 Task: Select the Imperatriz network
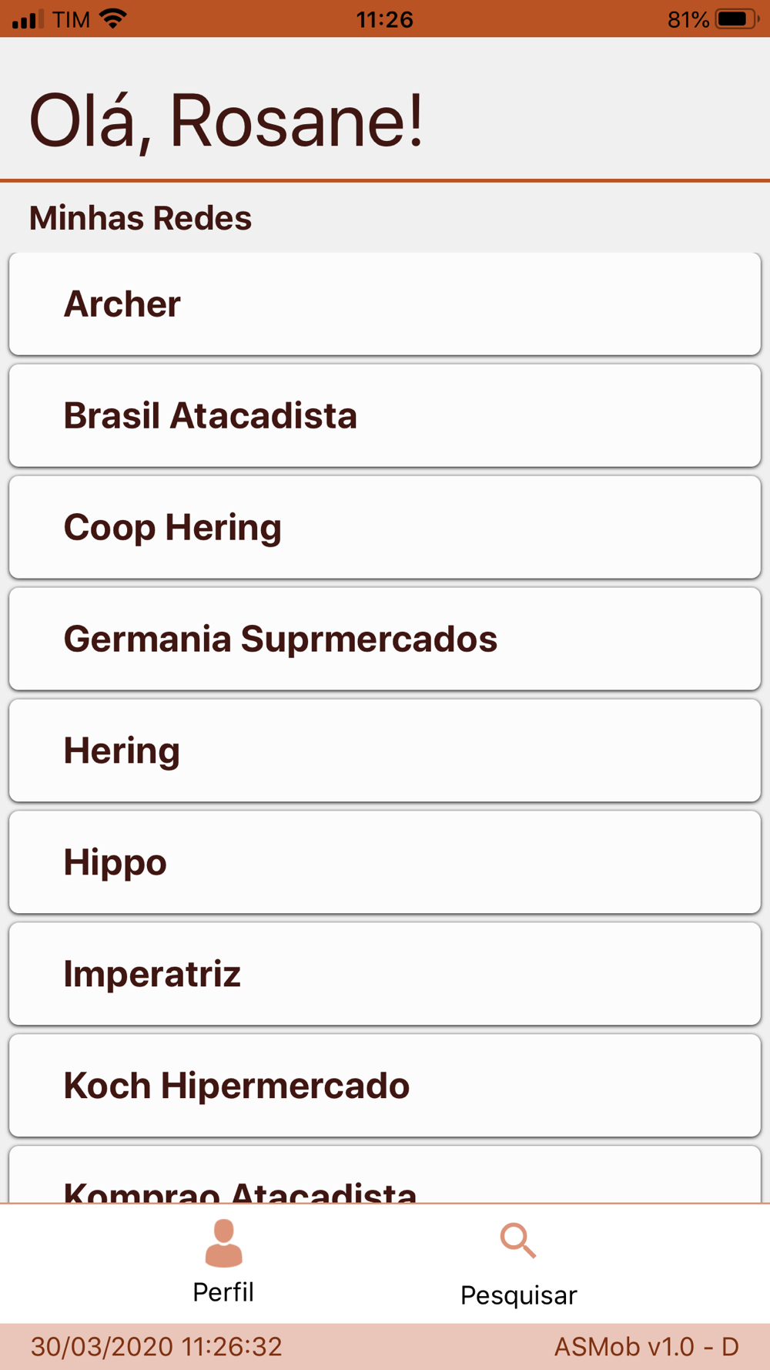[385, 974]
